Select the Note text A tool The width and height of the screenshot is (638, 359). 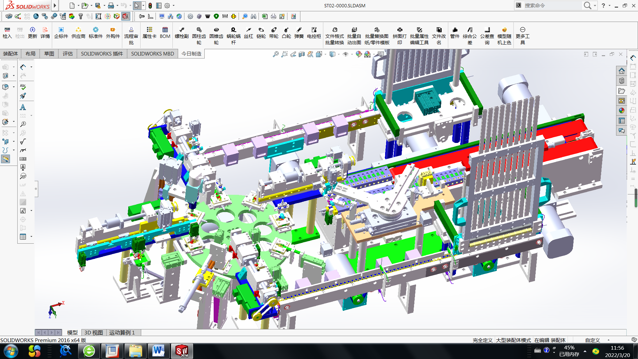coord(23,107)
